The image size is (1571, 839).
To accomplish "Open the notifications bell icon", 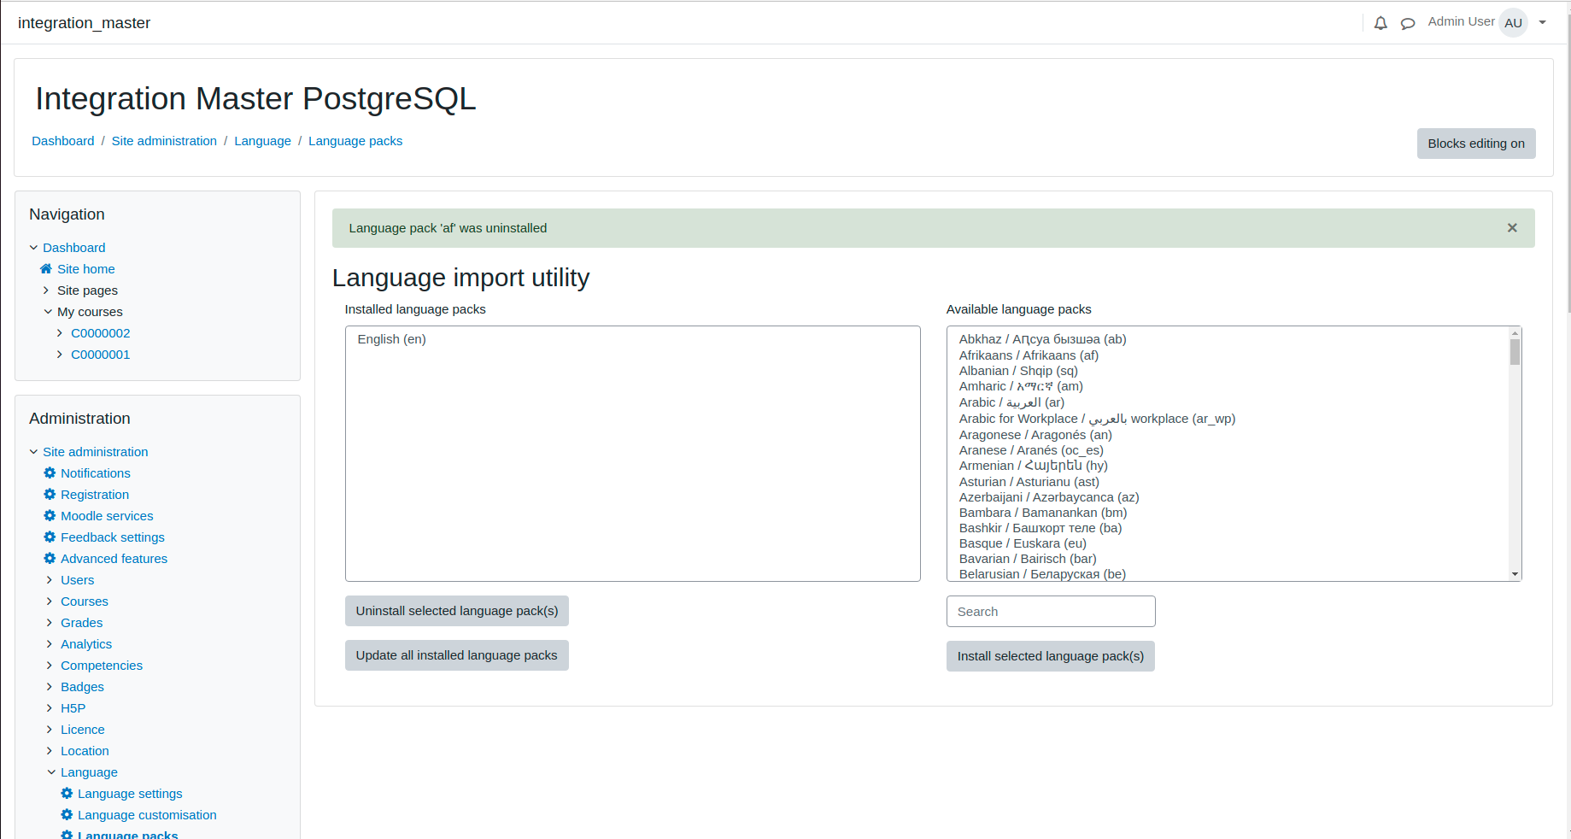I will (x=1380, y=23).
